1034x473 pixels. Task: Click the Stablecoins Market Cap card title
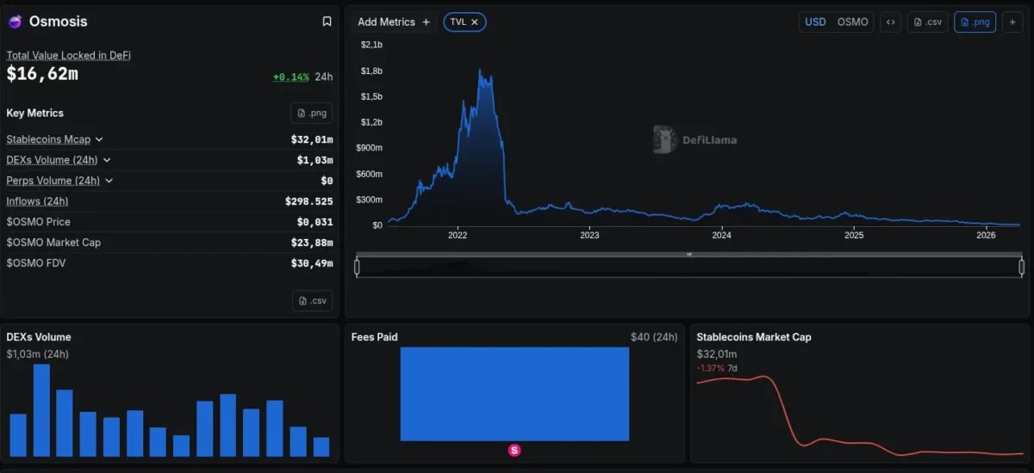[x=754, y=337]
